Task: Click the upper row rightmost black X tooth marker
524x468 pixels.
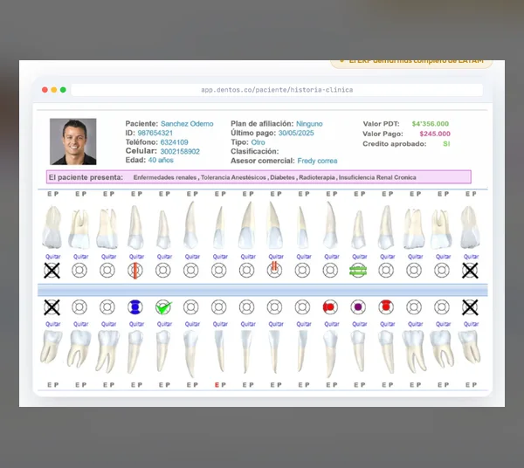Action: pos(470,271)
